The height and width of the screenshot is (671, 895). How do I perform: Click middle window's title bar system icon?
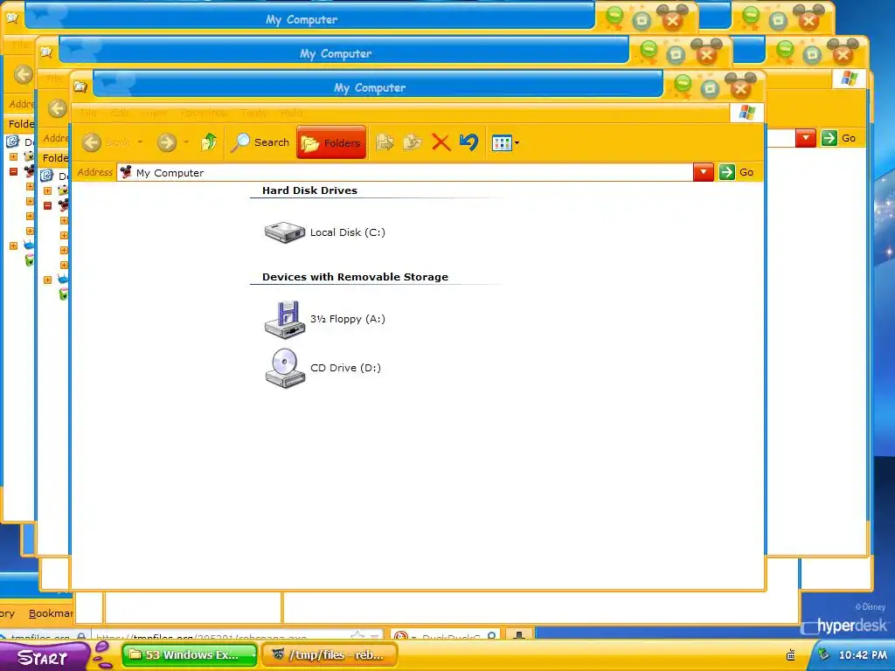[46, 52]
